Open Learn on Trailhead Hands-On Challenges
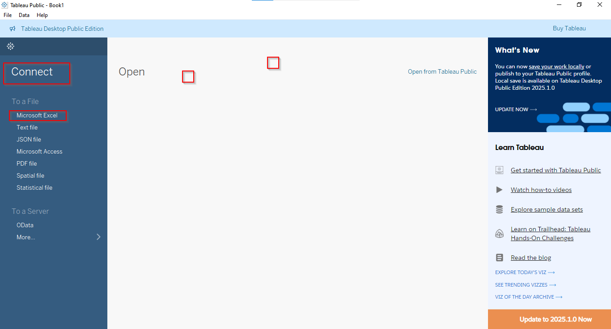Image resolution: width=611 pixels, height=329 pixels. [x=551, y=233]
